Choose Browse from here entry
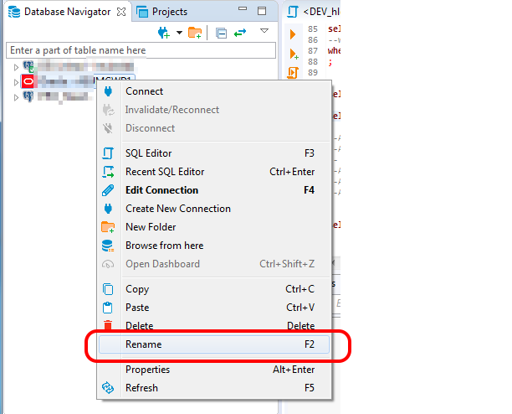 214,246
